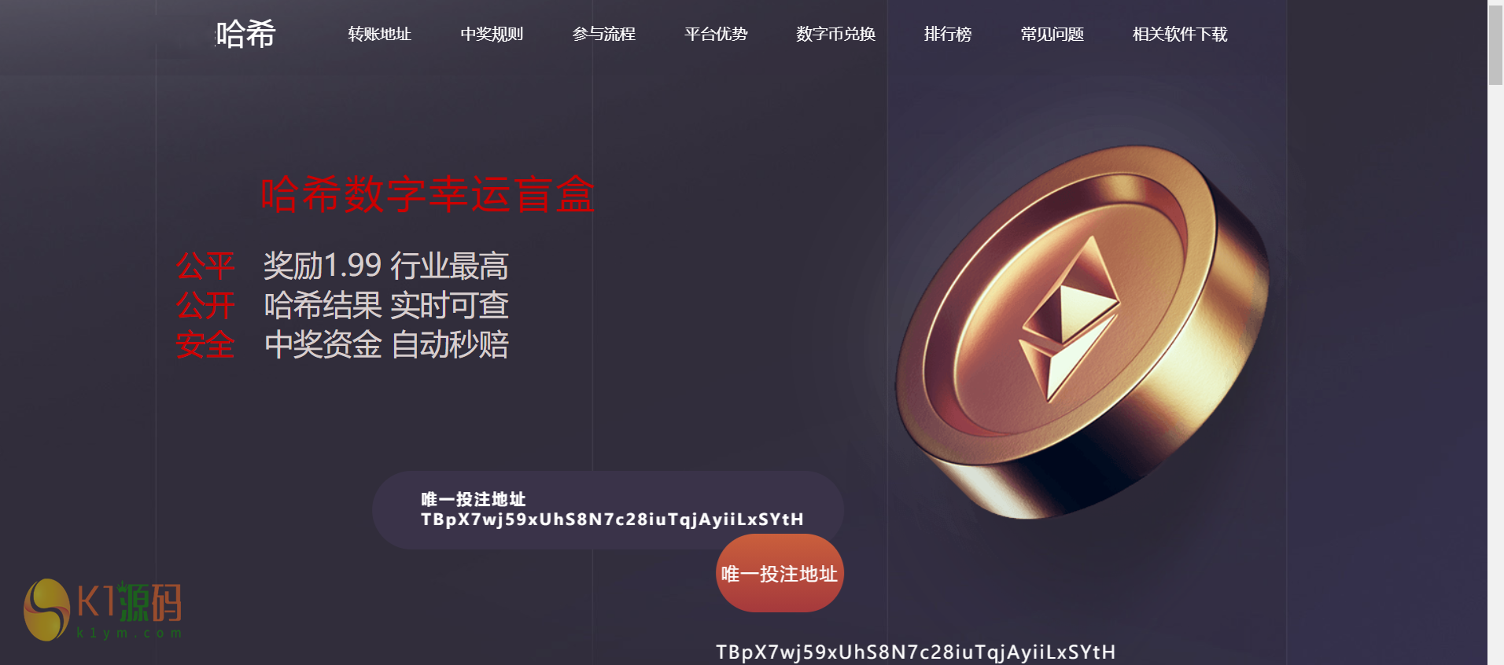View the 排行榜 leaderboard link
Image resolution: width=1504 pixels, height=665 pixels.
pyautogui.click(x=948, y=34)
